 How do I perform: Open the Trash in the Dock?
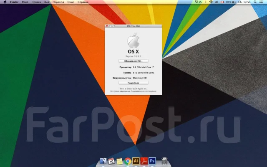pyautogui.click(x=164, y=161)
